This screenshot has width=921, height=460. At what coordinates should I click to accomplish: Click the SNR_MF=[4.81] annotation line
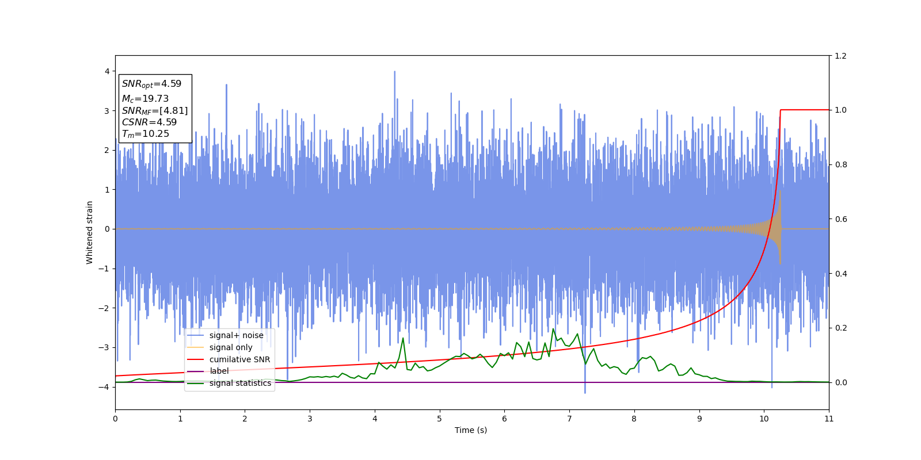coord(155,111)
